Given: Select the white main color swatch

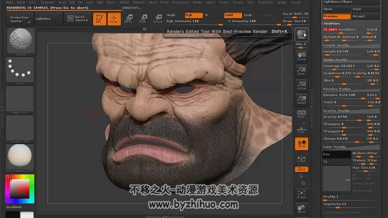Looking at the screenshot, I should pyautogui.click(x=27, y=215).
